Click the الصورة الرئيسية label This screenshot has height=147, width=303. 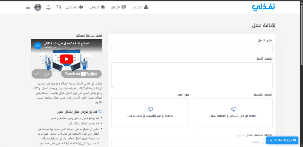point(263,95)
